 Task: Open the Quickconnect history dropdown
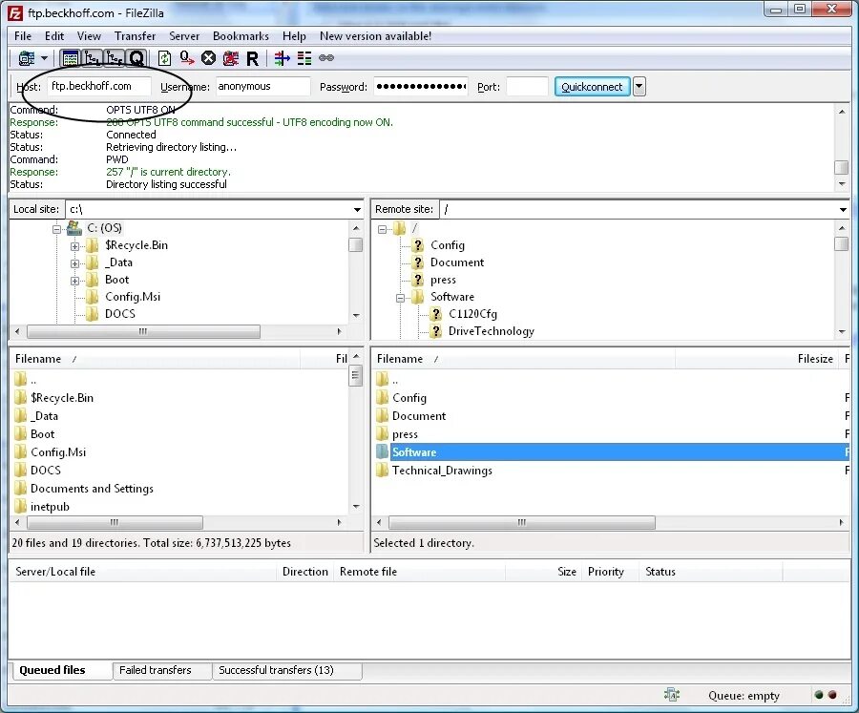coord(639,87)
